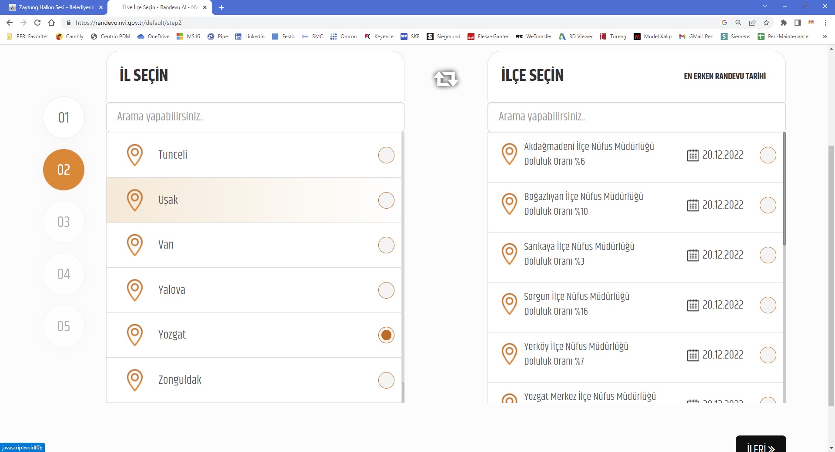Click the browser address bar URL
This screenshot has height=452, width=835.
point(128,23)
